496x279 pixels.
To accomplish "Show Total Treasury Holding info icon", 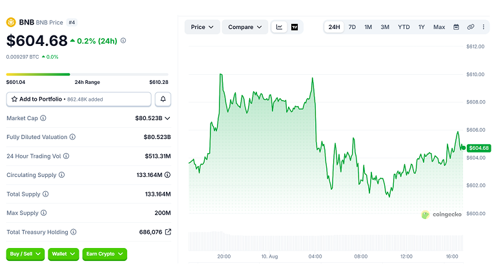I will [74, 232].
